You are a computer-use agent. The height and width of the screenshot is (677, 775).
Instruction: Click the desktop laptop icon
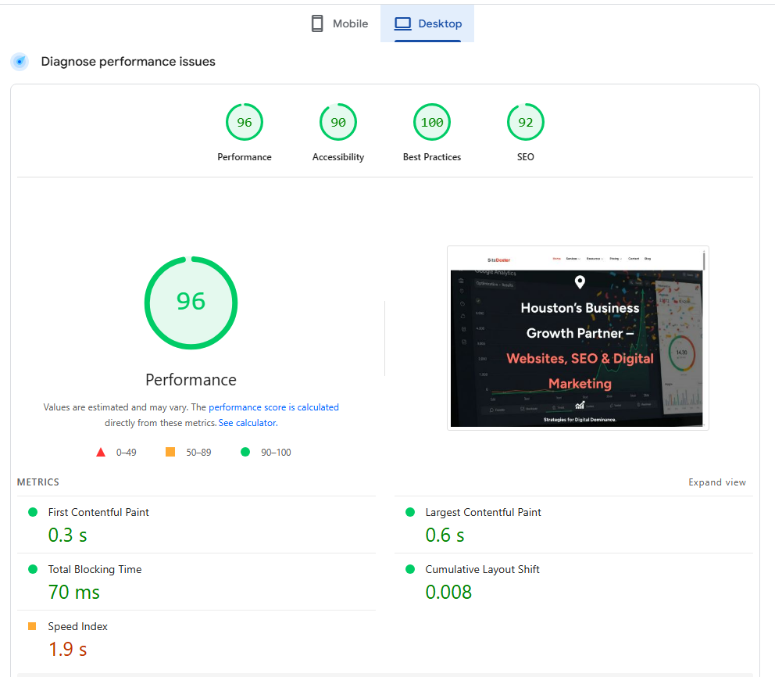point(402,23)
